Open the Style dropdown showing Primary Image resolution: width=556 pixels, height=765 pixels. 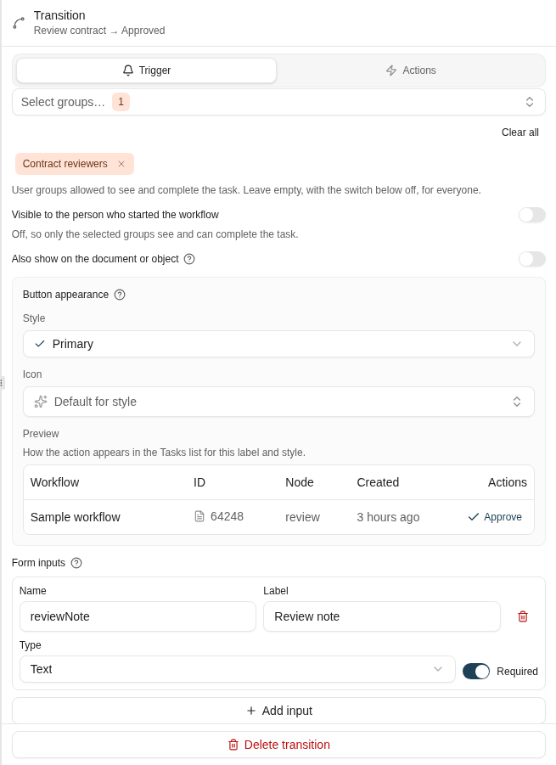[x=278, y=344]
